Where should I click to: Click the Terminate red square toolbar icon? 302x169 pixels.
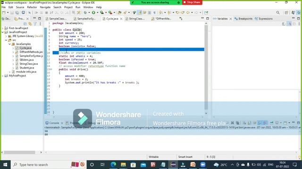pyautogui.click(x=46, y=13)
